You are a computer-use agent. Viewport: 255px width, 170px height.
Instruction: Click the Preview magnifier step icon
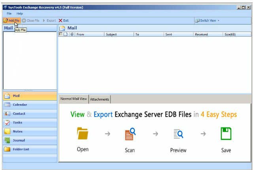click(x=178, y=134)
